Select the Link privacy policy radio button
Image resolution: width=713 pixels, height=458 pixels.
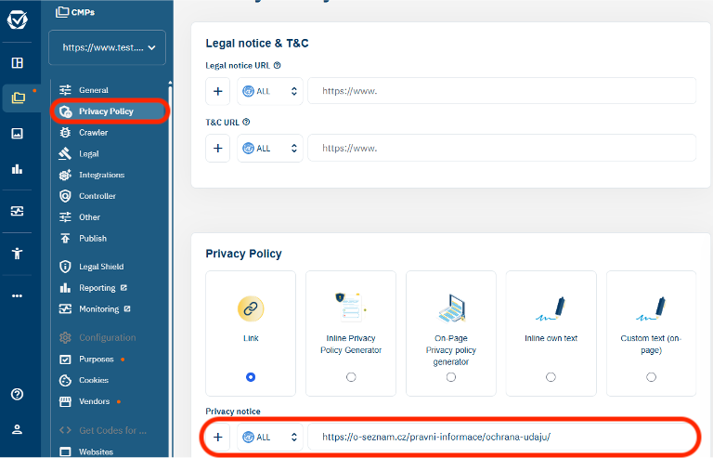(251, 377)
